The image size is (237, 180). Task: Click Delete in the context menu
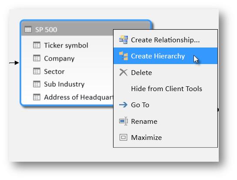165,73
